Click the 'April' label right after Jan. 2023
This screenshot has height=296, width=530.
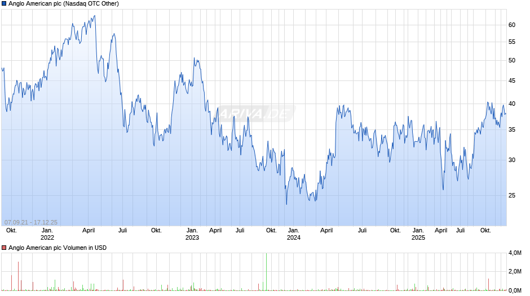coord(215,230)
